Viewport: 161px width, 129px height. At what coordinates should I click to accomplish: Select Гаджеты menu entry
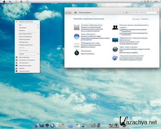pos(27,68)
